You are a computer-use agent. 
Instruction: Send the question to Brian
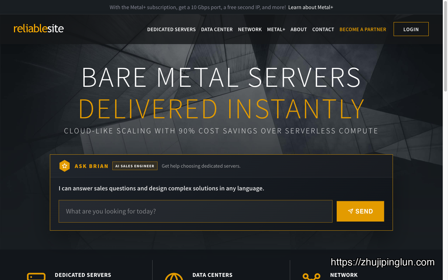[x=360, y=211]
